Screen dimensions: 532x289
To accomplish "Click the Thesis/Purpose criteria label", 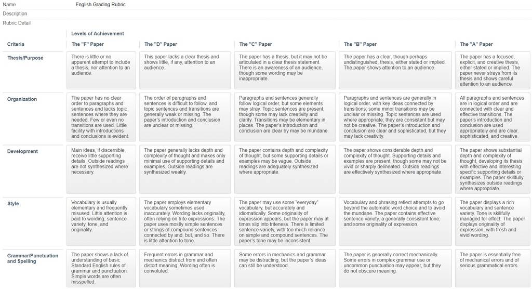I will click(x=25, y=58).
